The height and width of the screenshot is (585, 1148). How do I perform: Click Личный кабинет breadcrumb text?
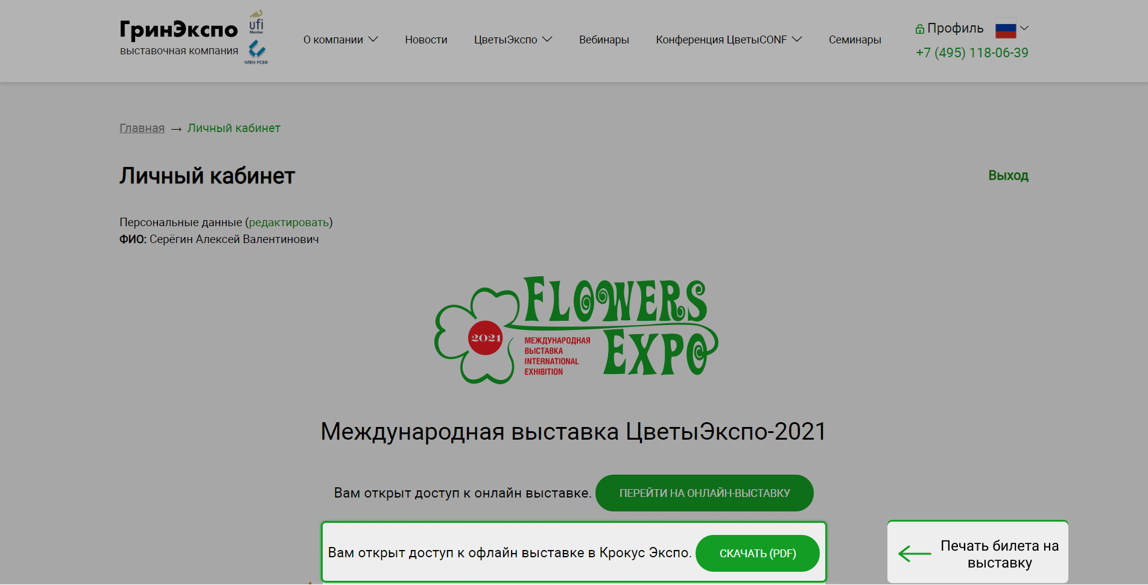(x=233, y=128)
